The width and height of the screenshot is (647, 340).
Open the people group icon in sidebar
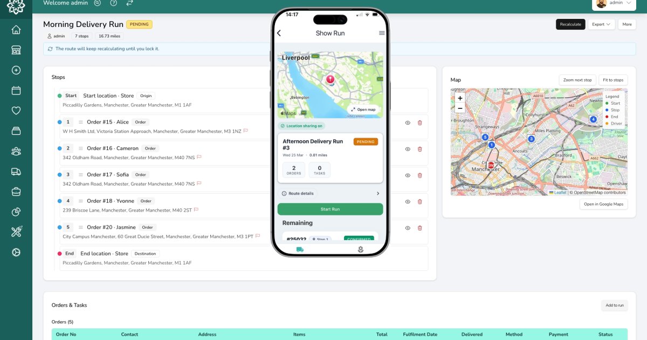[x=16, y=151]
